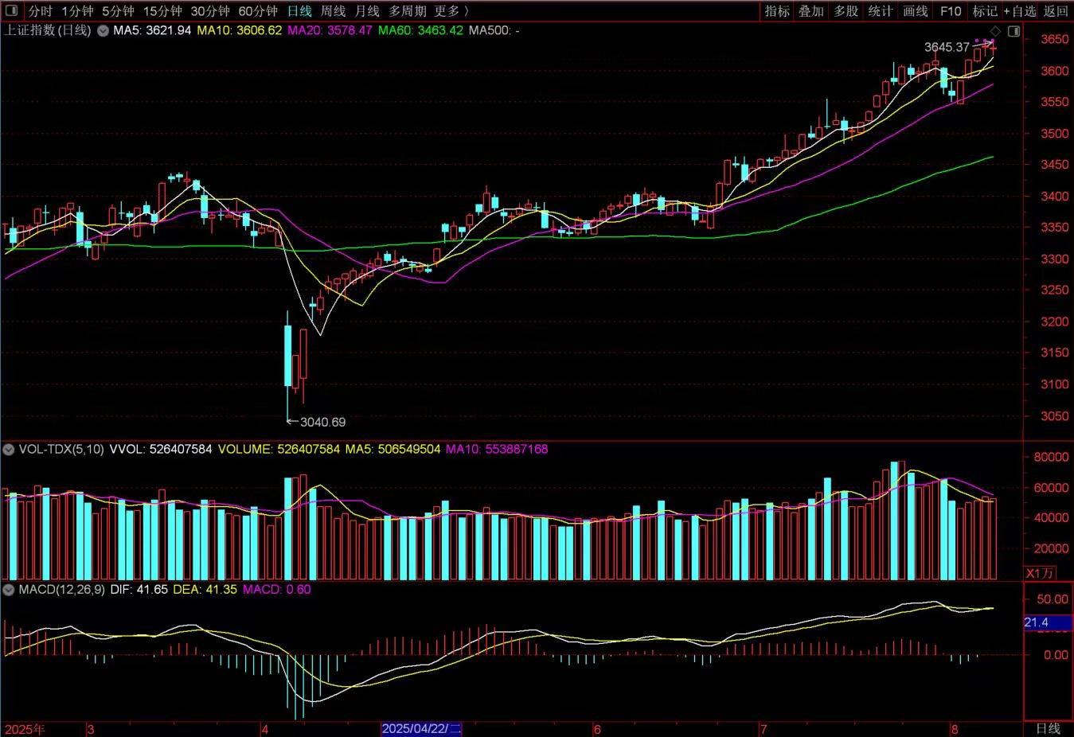Toggle the right side panel icon
This screenshot has width=1074, height=737.
(x=1013, y=31)
